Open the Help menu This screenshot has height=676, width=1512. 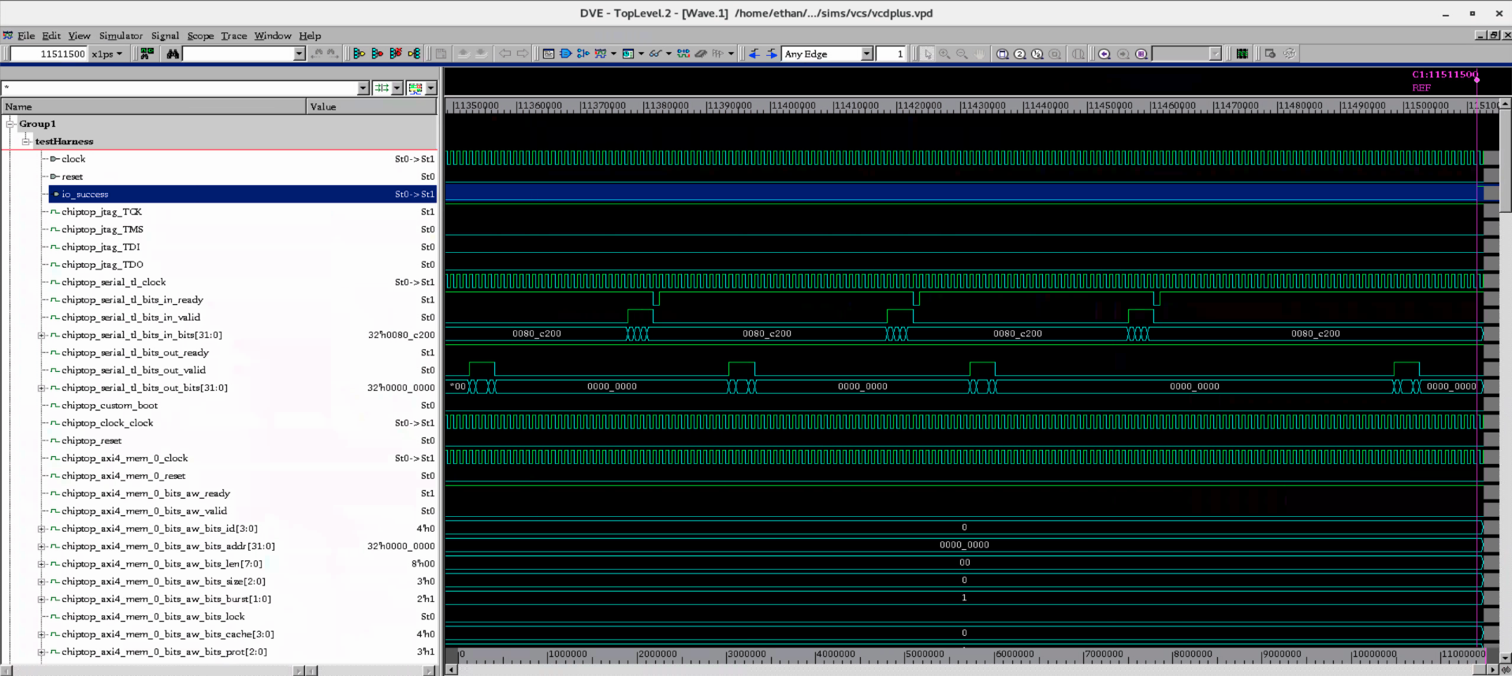pyautogui.click(x=310, y=35)
